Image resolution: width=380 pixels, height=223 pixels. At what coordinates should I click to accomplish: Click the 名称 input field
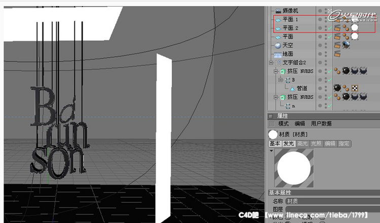coord(332,201)
